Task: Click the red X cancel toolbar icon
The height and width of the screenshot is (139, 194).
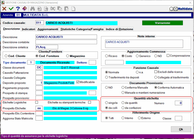Action: (x=4, y=9)
